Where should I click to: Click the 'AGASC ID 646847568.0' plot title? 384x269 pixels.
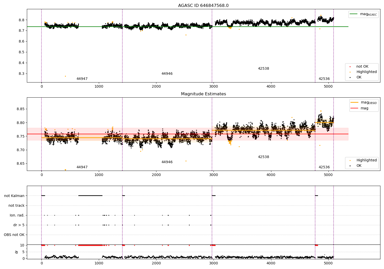[203, 6]
